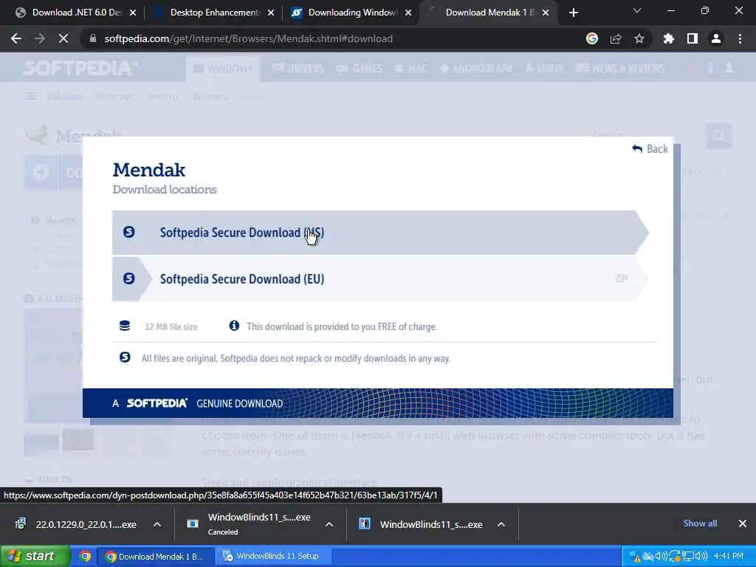Click the Back link in download dialog
The width and height of the screenshot is (756, 567).
pyautogui.click(x=650, y=149)
